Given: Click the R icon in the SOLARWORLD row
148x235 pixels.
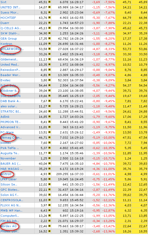Looking at the screenshot, I should coord(50,49).
